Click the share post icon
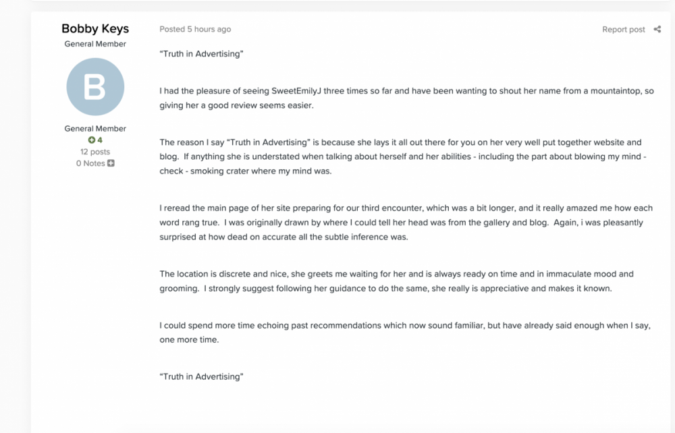 [x=657, y=29]
